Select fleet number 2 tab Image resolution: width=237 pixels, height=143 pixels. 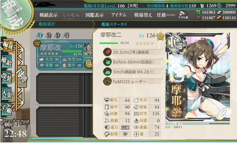point(49,36)
